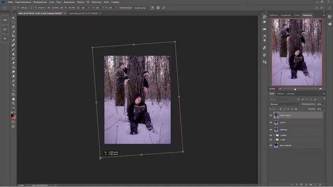Select the Zoom tool
Viewport: 333px width, 187px height.
(x=14, y=103)
